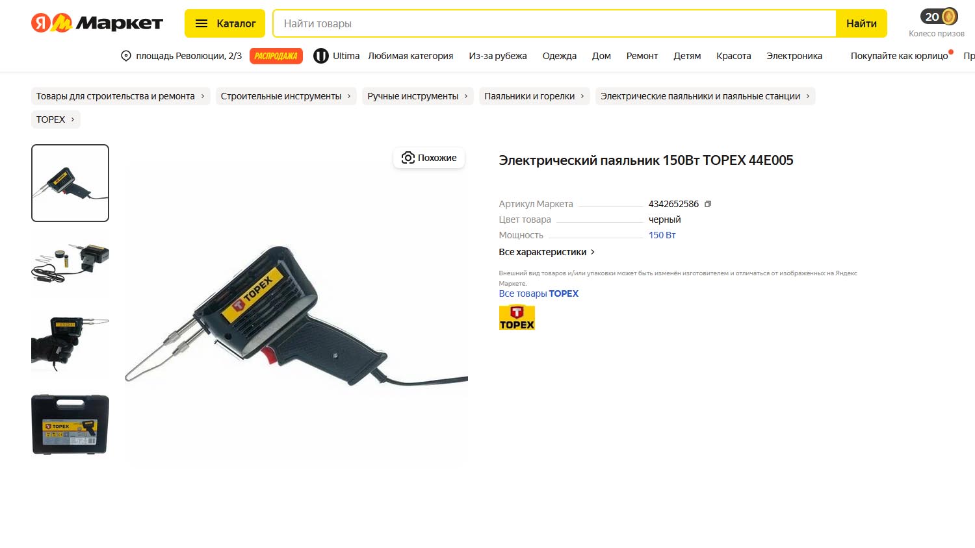Viewport: 975px width, 548px height.
Task: Focus the Найти товары search field
Action: click(x=554, y=23)
